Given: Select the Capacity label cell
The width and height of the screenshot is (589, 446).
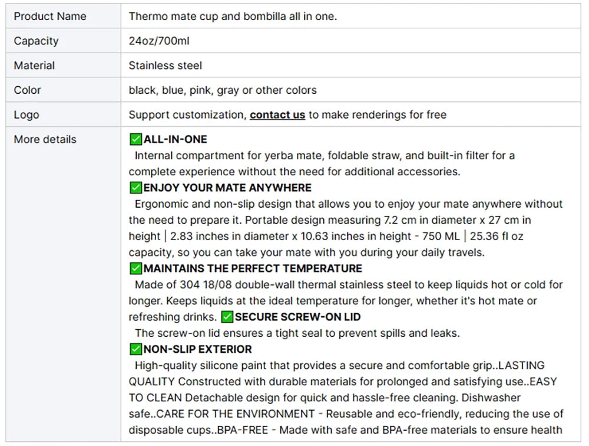Looking at the screenshot, I should point(63,41).
